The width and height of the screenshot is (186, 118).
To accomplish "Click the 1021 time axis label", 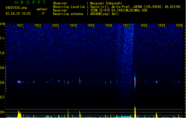I will 20,25.
